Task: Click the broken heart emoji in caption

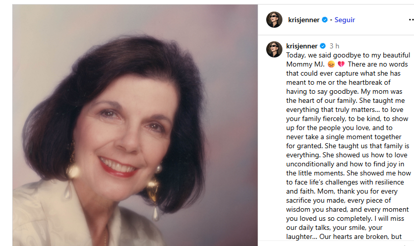Action: (x=341, y=64)
